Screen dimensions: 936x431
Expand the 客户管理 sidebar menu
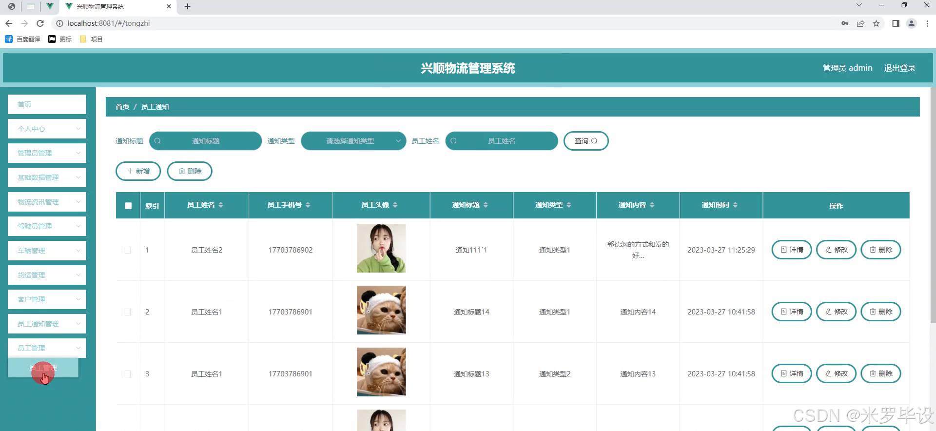[47, 299]
